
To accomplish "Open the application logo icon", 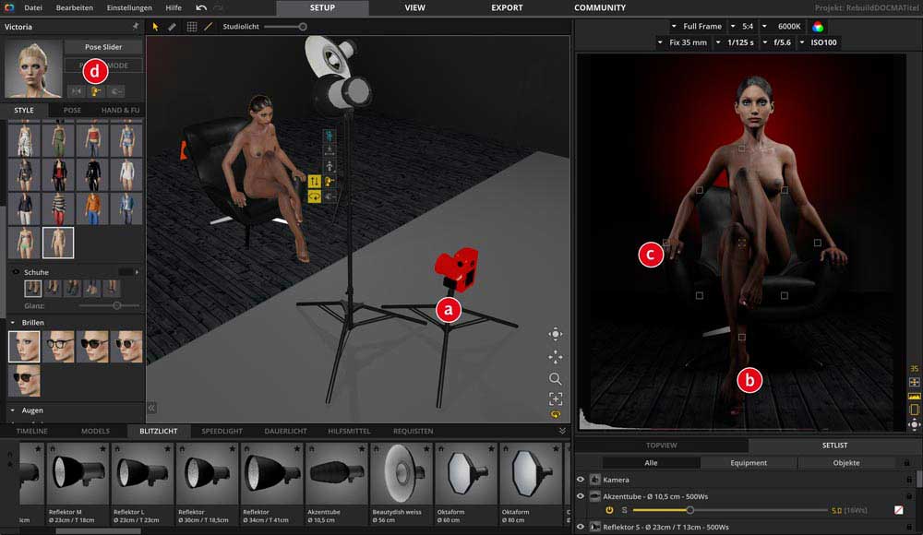I will 9,7.
